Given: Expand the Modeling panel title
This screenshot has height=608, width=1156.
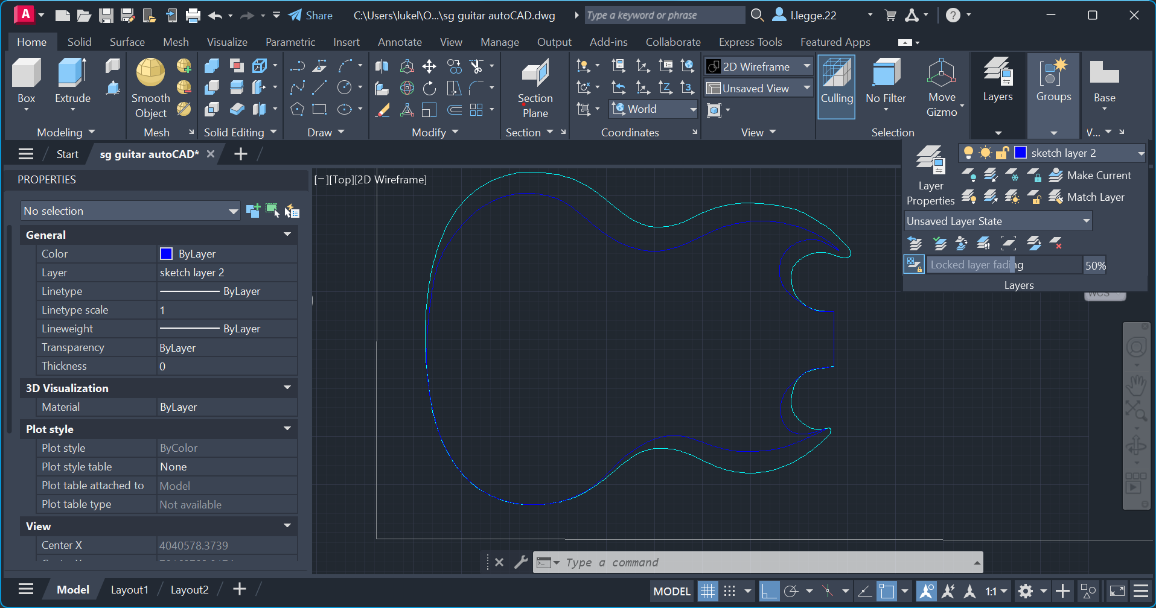Looking at the screenshot, I should coord(66,132).
